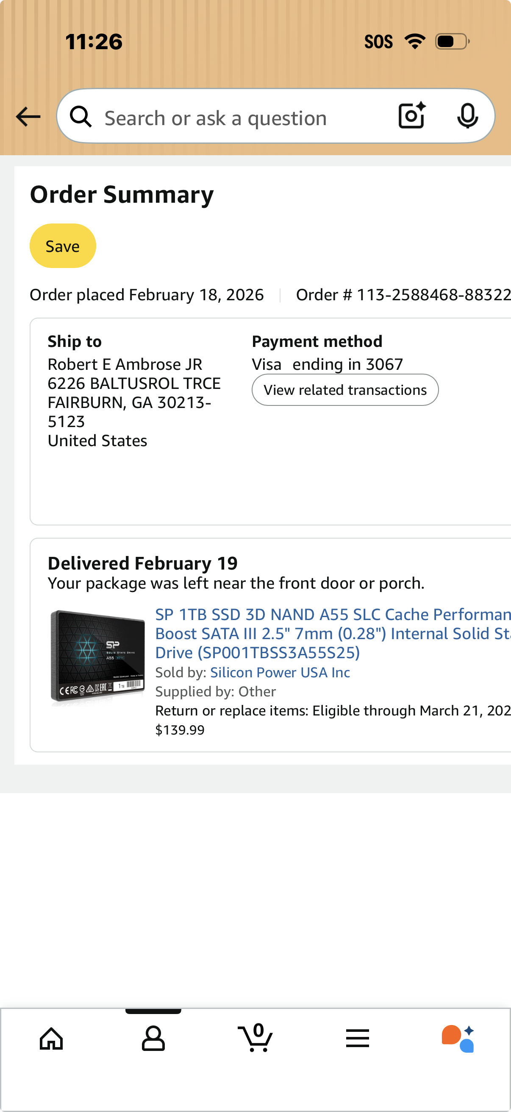Image resolution: width=511 pixels, height=1112 pixels.
Task: Tap the order number text
Action: click(403, 295)
